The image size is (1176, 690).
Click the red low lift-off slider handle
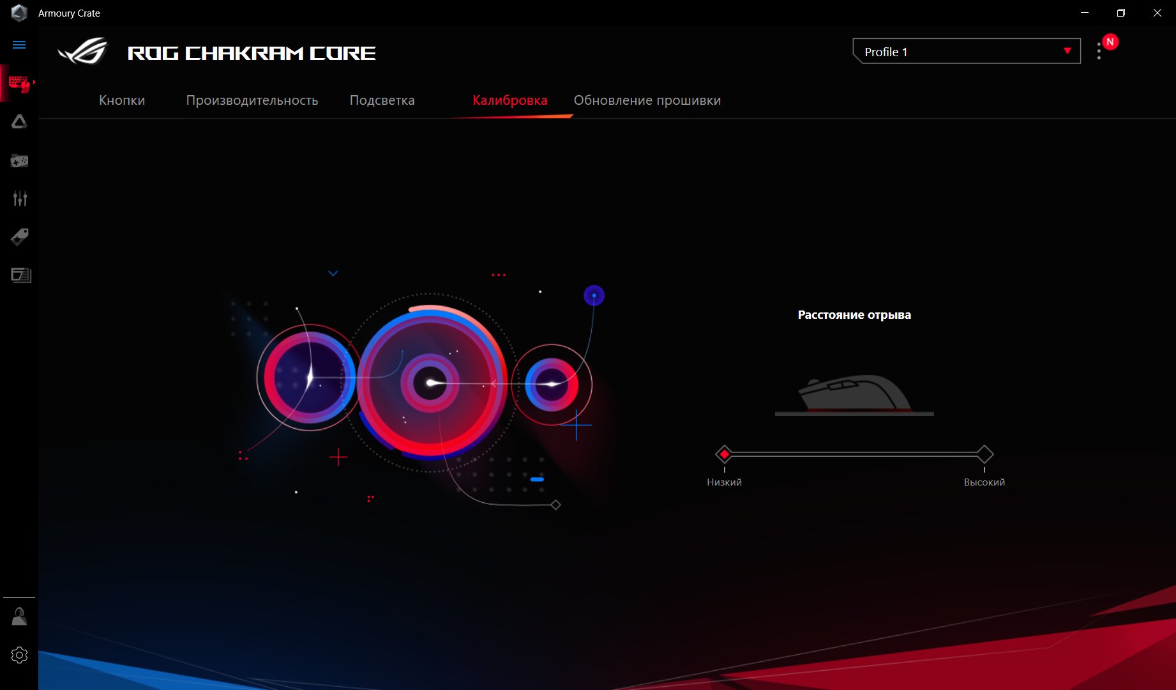[x=724, y=454]
